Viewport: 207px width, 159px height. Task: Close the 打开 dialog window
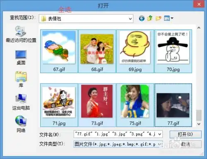point(199,4)
